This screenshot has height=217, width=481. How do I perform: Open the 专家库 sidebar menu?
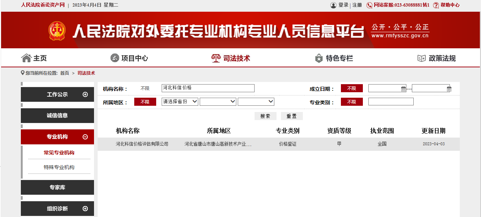57,187
